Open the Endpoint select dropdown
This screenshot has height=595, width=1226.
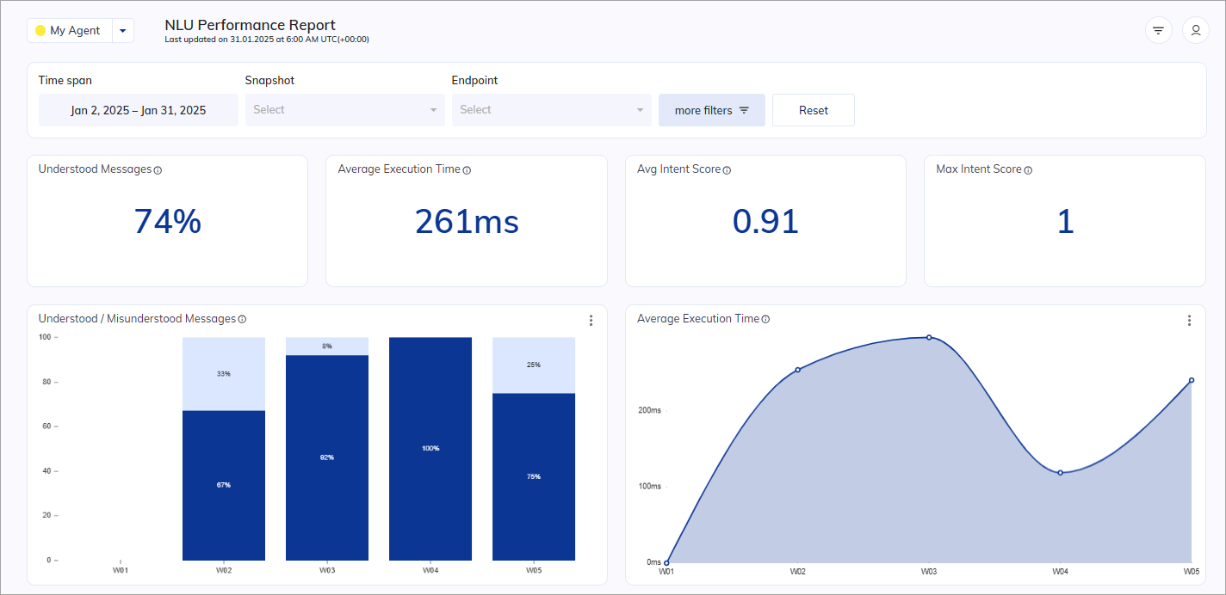551,110
